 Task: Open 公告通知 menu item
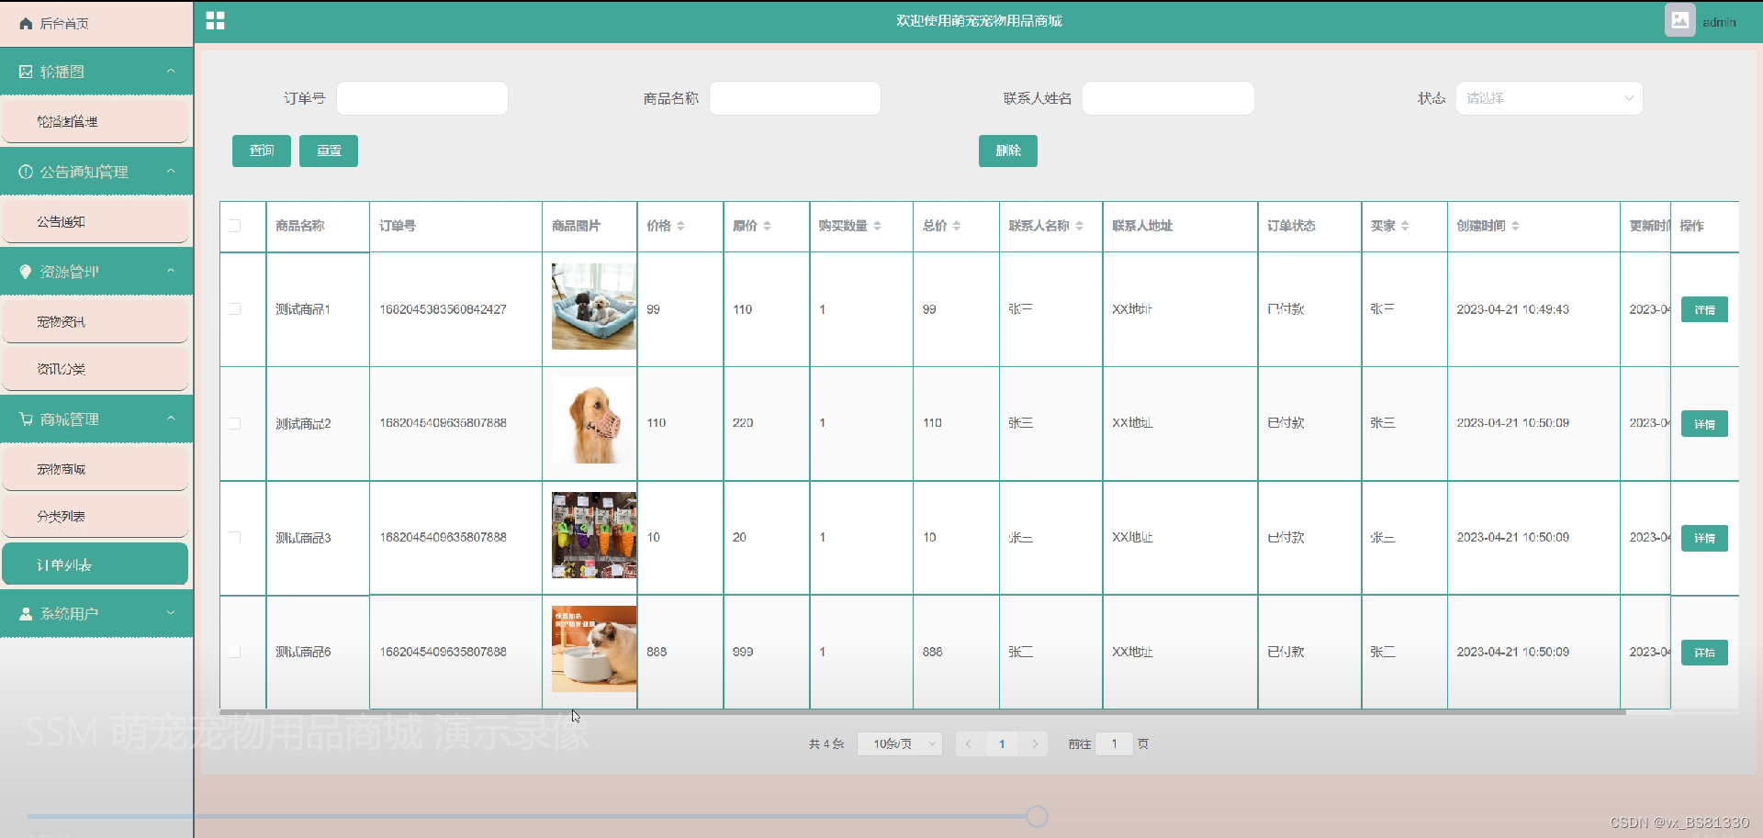click(95, 221)
